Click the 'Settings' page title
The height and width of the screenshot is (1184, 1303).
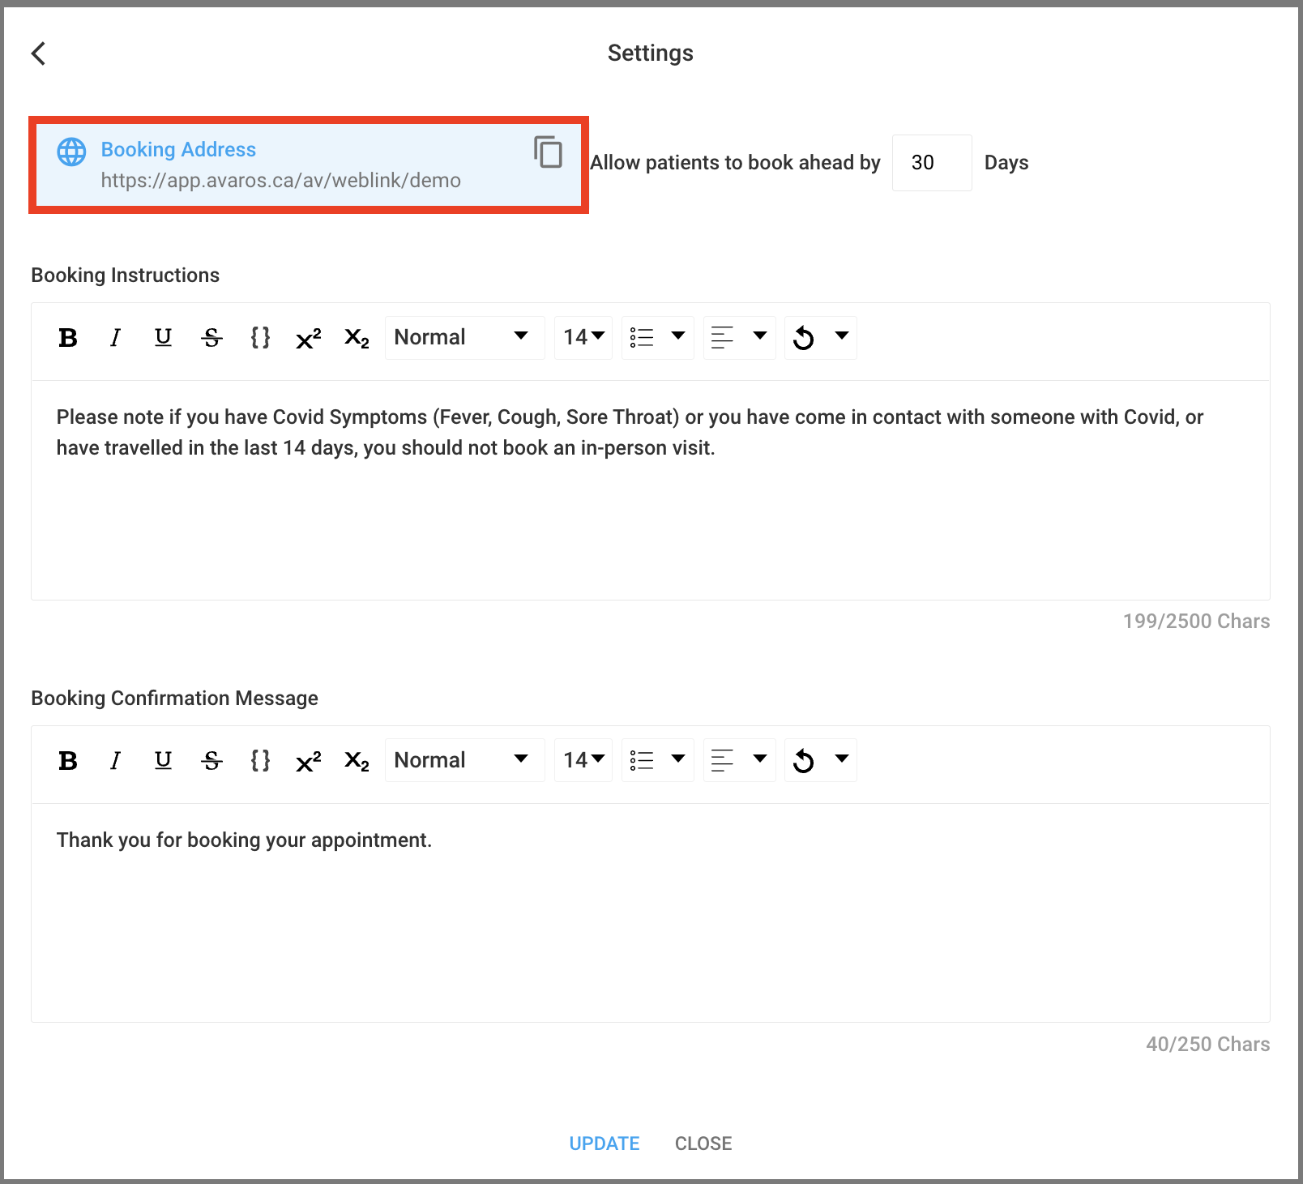tap(651, 53)
